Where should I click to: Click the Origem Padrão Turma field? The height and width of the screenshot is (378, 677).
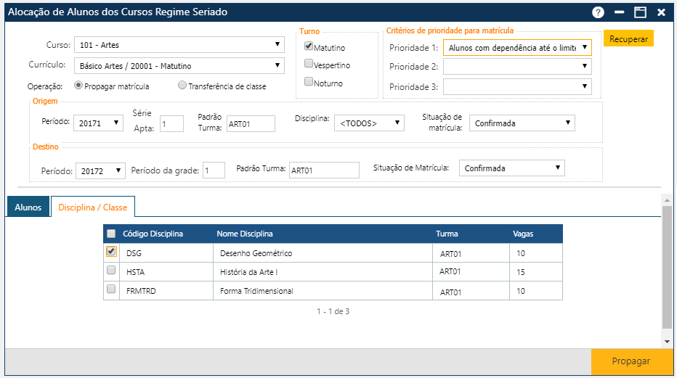[x=251, y=124]
